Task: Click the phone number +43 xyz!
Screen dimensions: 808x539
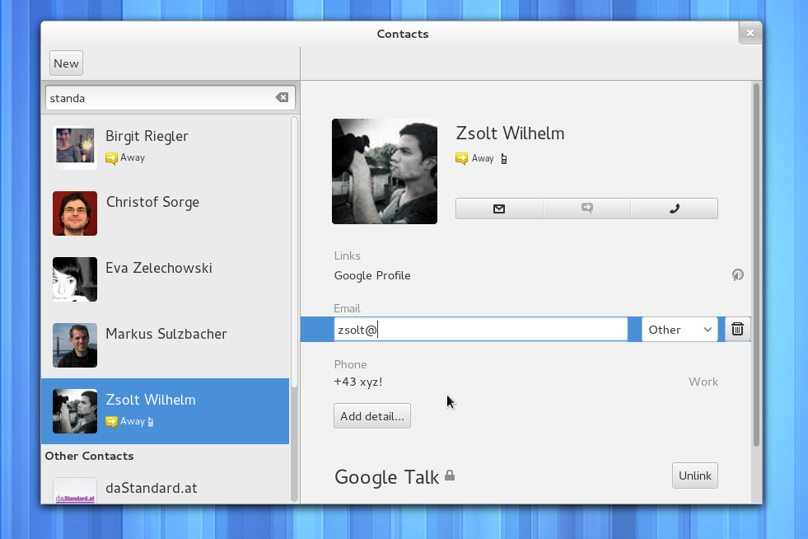Action: [x=358, y=382]
